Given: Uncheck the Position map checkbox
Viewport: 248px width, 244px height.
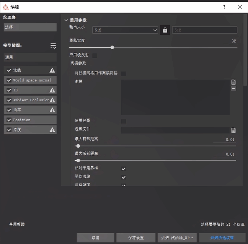Looking at the screenshot, I should point(9,120).
